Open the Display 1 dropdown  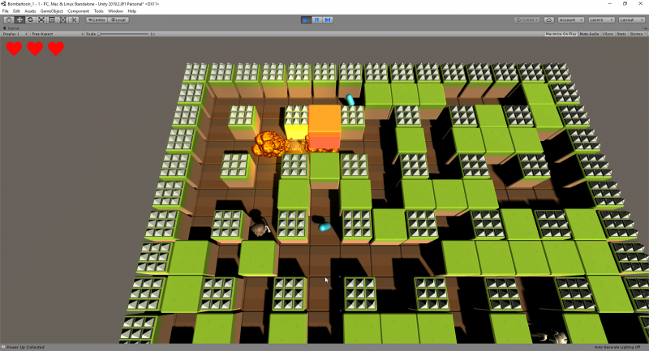tap(15, 34)
